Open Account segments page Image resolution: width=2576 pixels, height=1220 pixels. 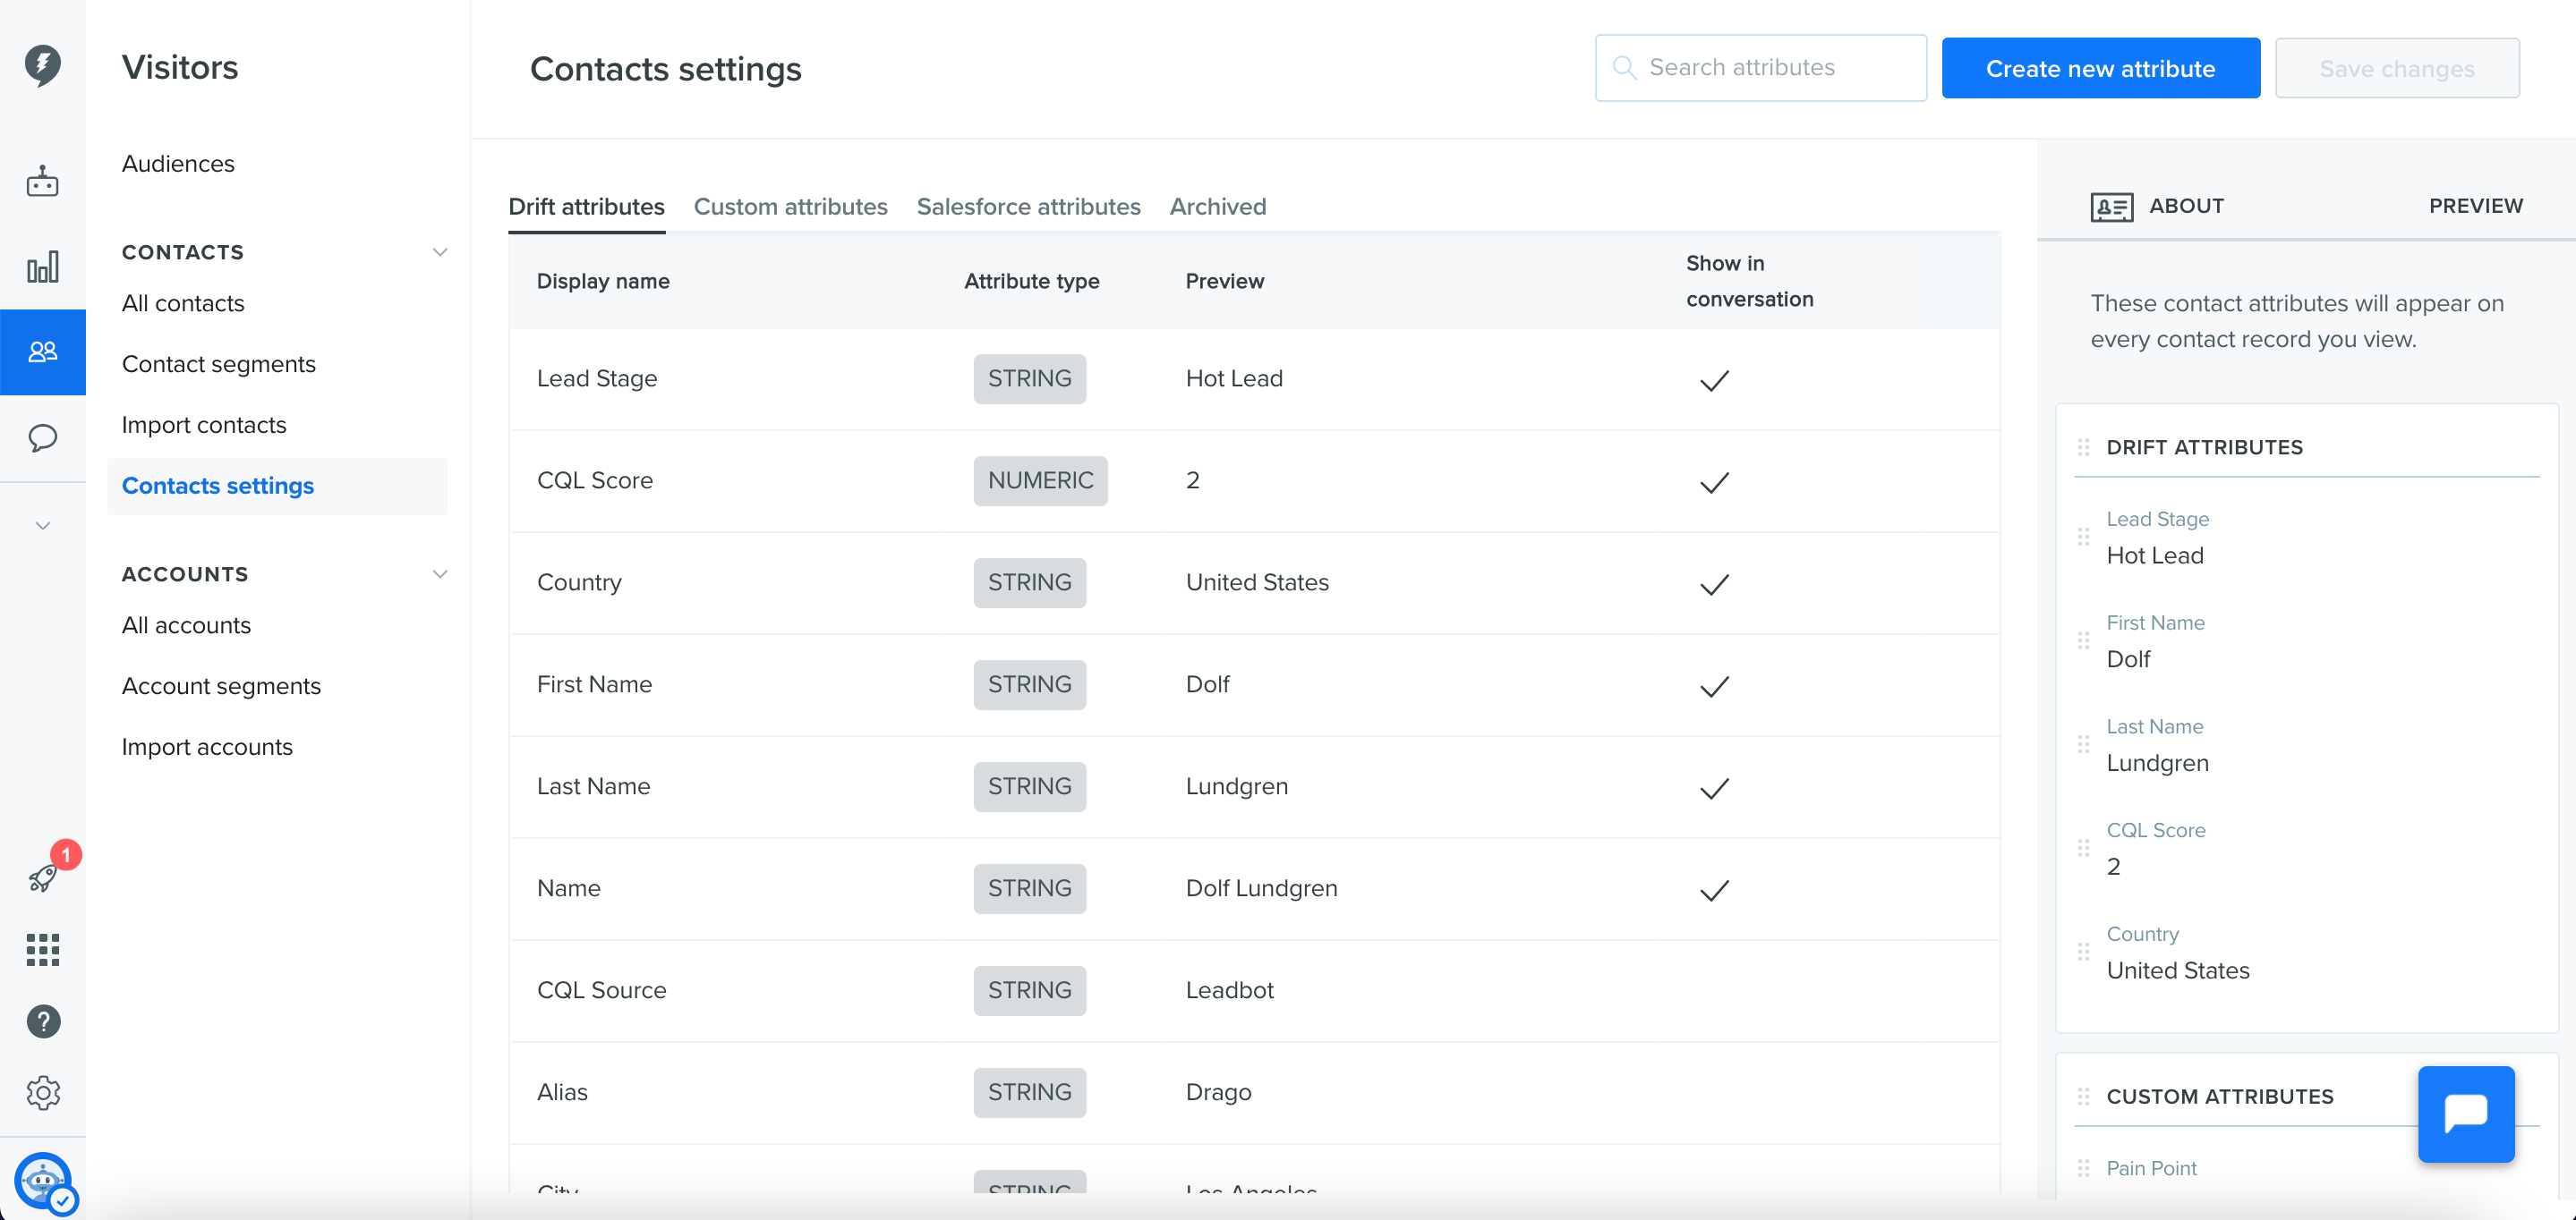click(221, 685)
